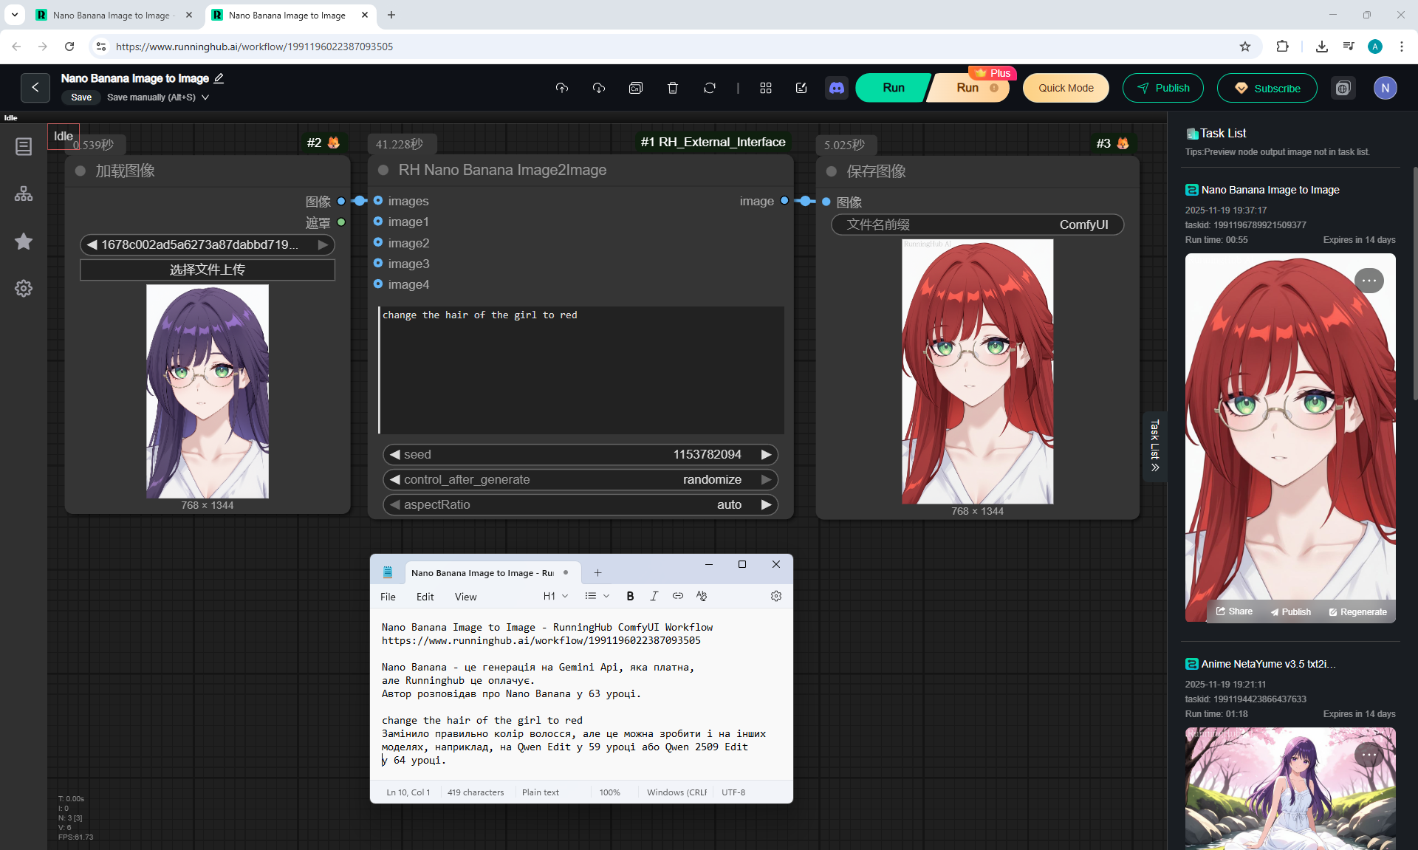Screen dimensions: 1418x850
Task: Expand the Save manually dropdown
Action: 205,97
